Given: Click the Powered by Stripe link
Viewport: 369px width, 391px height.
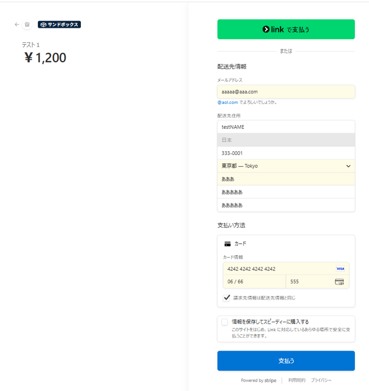Looking at the screenshot, I should coord(259,380).
